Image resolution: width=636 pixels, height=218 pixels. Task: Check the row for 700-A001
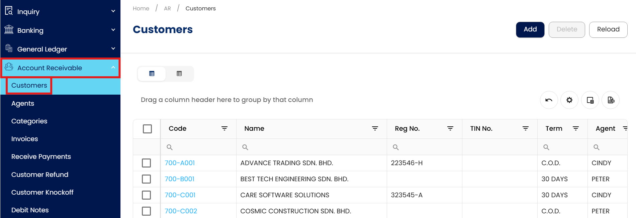146,163
